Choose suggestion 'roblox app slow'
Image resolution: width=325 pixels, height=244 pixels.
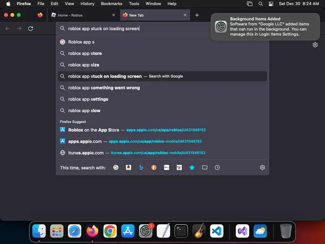point(162,111)
